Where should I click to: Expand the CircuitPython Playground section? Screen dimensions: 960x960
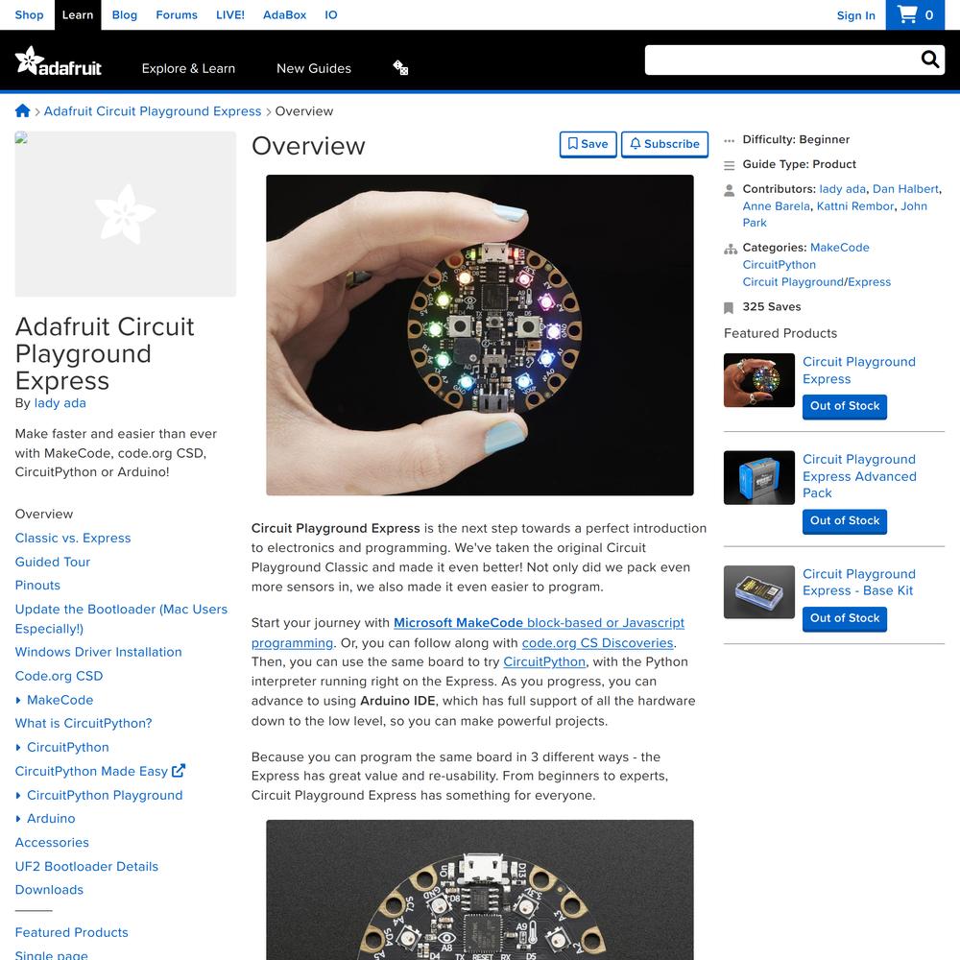(17, 795)
